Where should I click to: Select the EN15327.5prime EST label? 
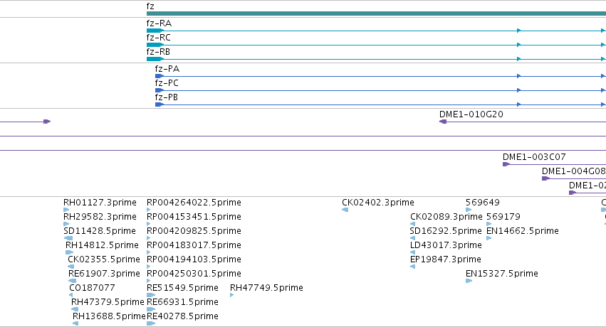[501, 274]
